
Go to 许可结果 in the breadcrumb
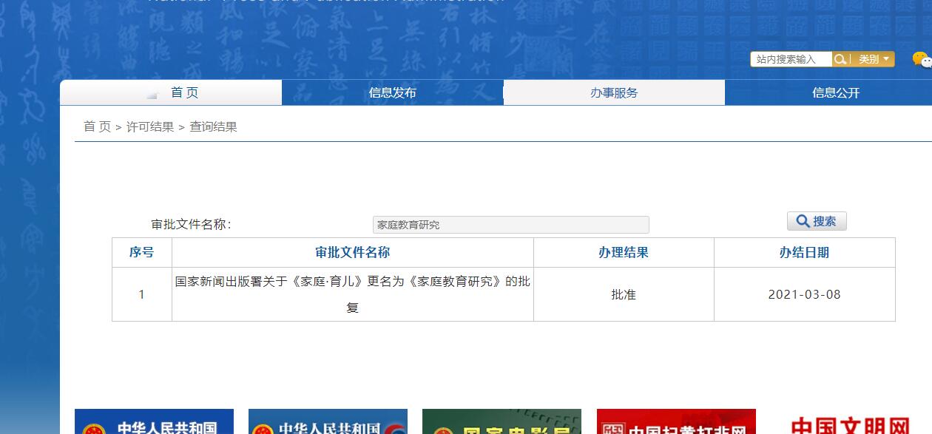click(x=150, y=126)
